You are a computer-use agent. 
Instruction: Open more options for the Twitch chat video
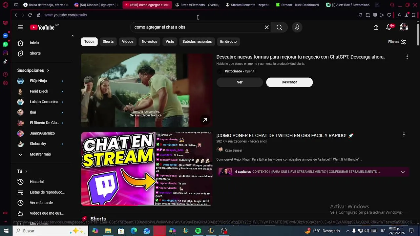coord(404,135)
